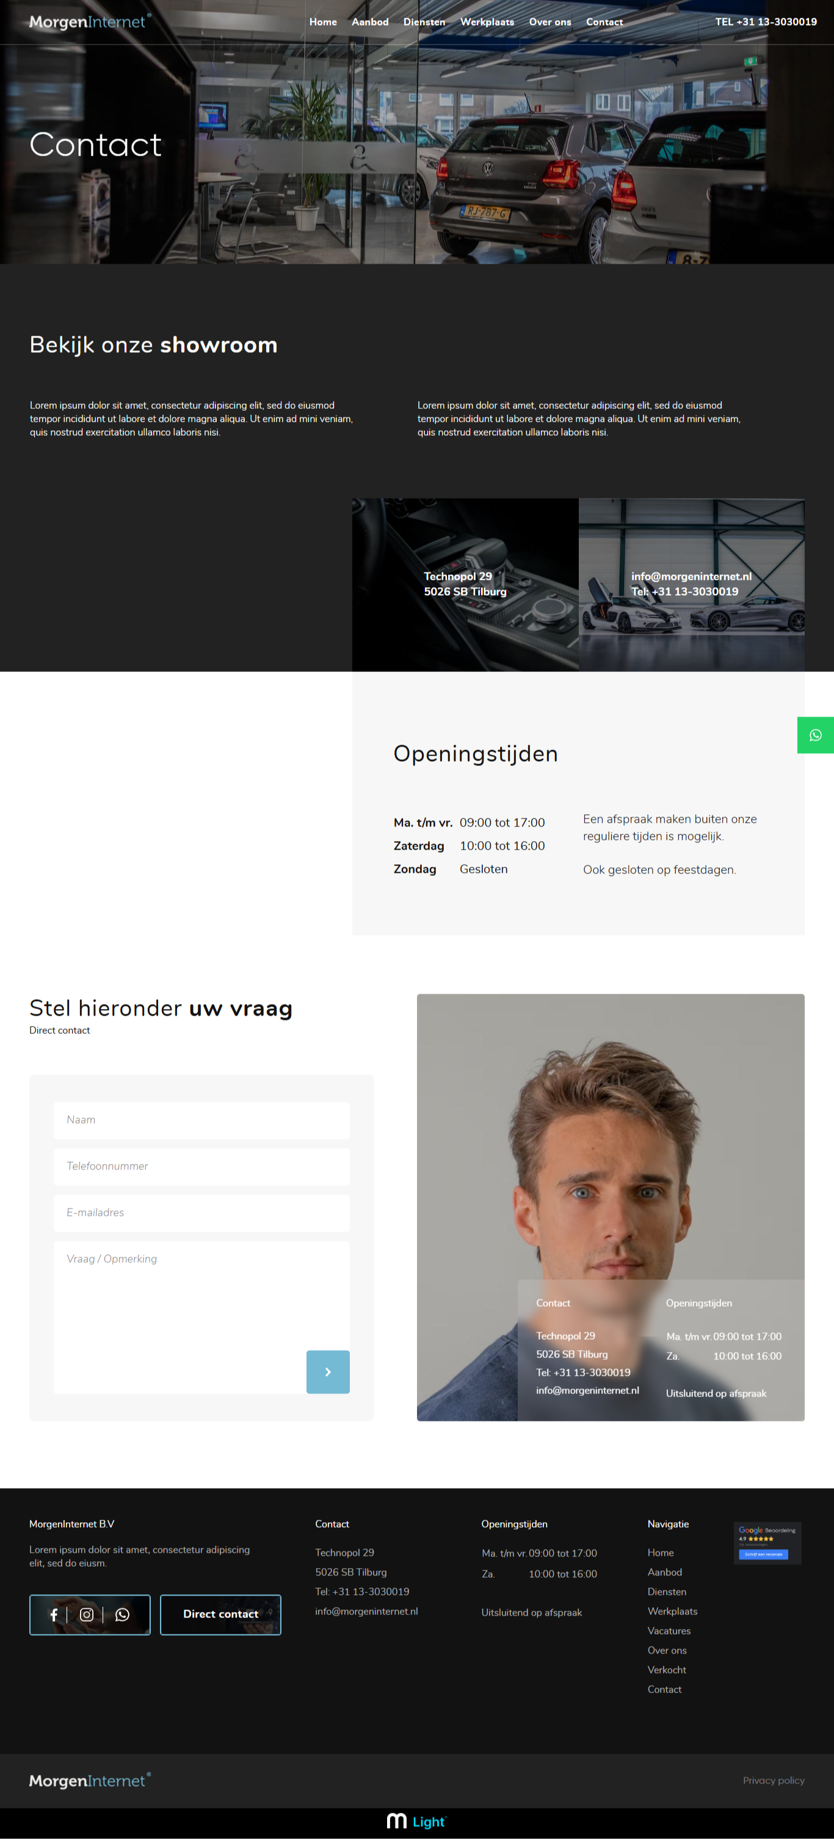The image size is (834, 1839).
Task: Open the floating green WhatsApp chat button
Action: [814, 735]
